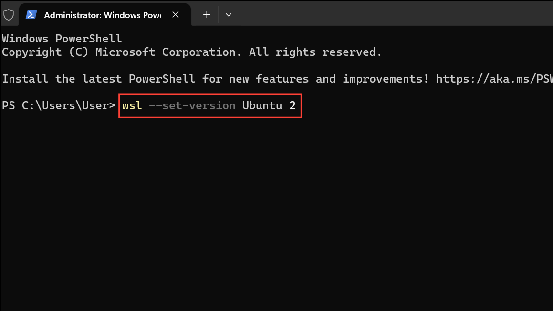Screen dimensions: 553x311
Task: Click the yellow wsl keyword in the command
Action: [x=132, y=105]
